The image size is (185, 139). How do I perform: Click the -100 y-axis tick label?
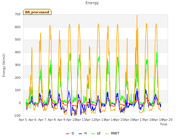17,116
